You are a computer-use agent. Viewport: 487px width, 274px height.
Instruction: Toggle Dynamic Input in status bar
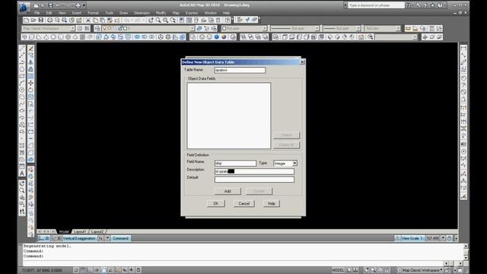pos(125,270)
